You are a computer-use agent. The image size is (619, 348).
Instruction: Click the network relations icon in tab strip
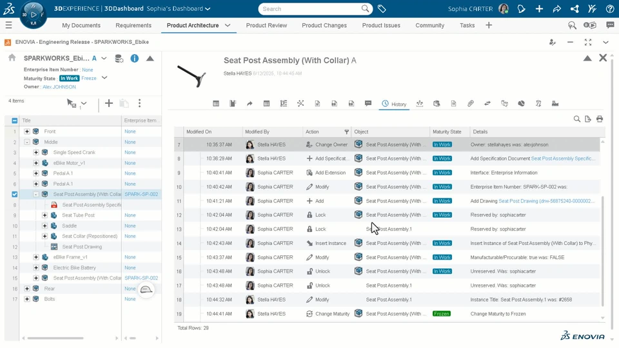[x=300, y=103]
